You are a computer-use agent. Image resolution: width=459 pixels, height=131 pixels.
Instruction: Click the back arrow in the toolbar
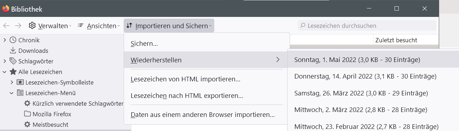click(x=6, y=26)
